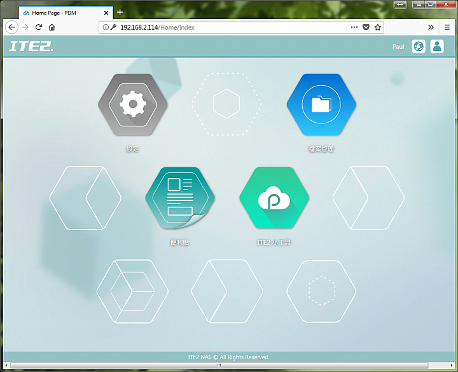Bookmark this page with star icon
Viewport: 458px width, 372px height.
[378, 27]
